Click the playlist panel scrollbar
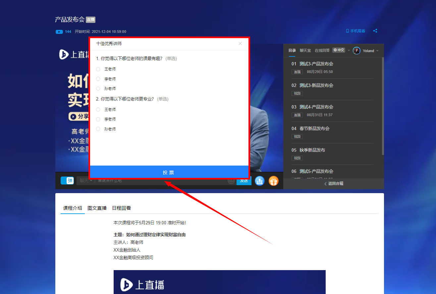 click(x=383, y=106)
